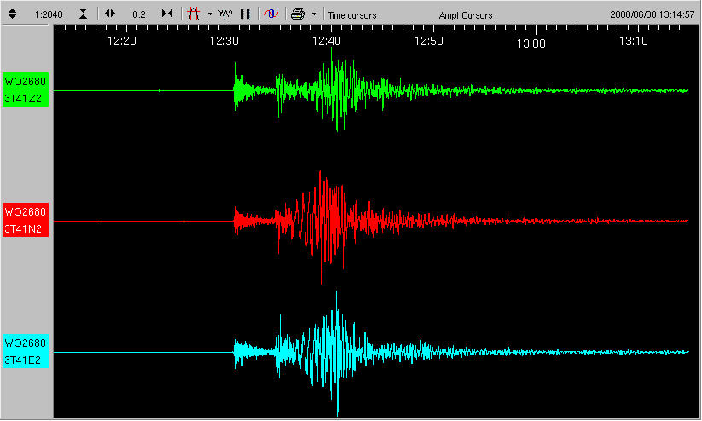702x421 pixels.
Task: Toggle Ampl Cursors
Action: 465,15
